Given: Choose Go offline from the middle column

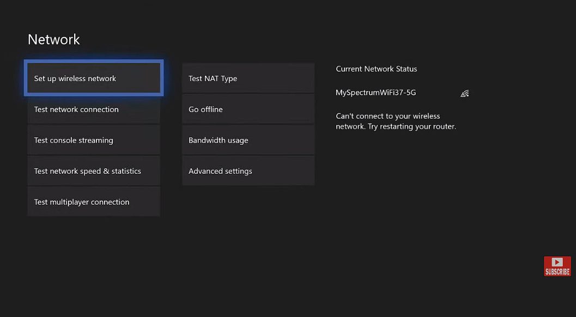Looking at the screenshot, I should click(248, 109).
